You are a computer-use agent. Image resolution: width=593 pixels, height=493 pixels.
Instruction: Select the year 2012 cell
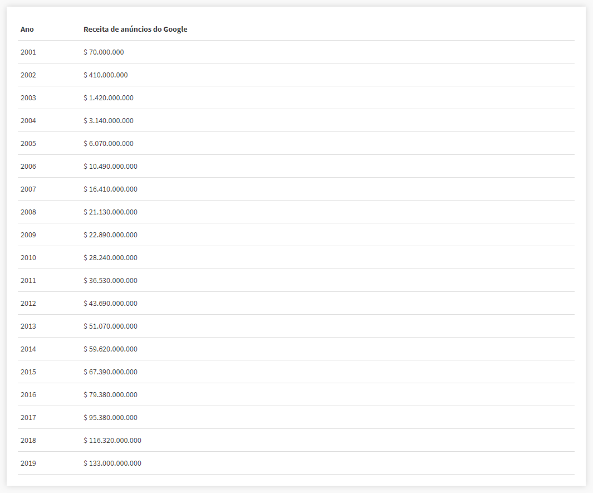(x=28, y=303)
